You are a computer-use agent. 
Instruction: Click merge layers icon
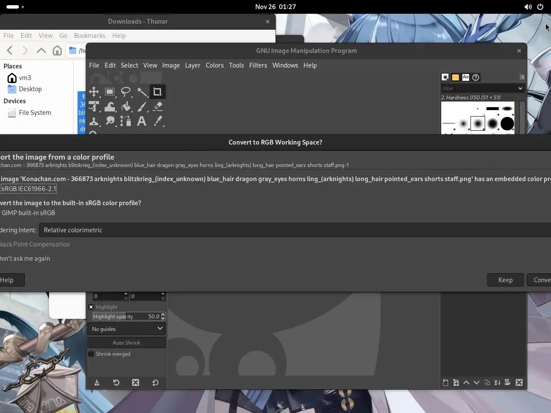(497, 382)
